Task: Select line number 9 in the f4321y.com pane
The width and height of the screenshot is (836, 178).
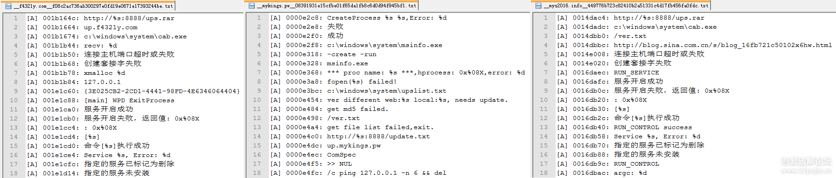Action: [x=16, y=91]
